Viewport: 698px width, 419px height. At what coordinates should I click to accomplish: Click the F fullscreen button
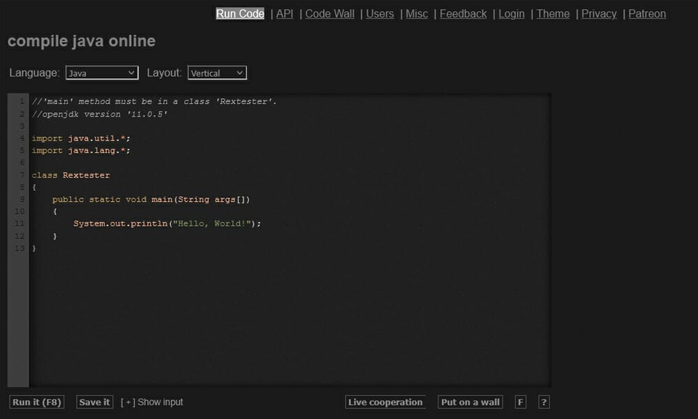(x=521, y=402)
